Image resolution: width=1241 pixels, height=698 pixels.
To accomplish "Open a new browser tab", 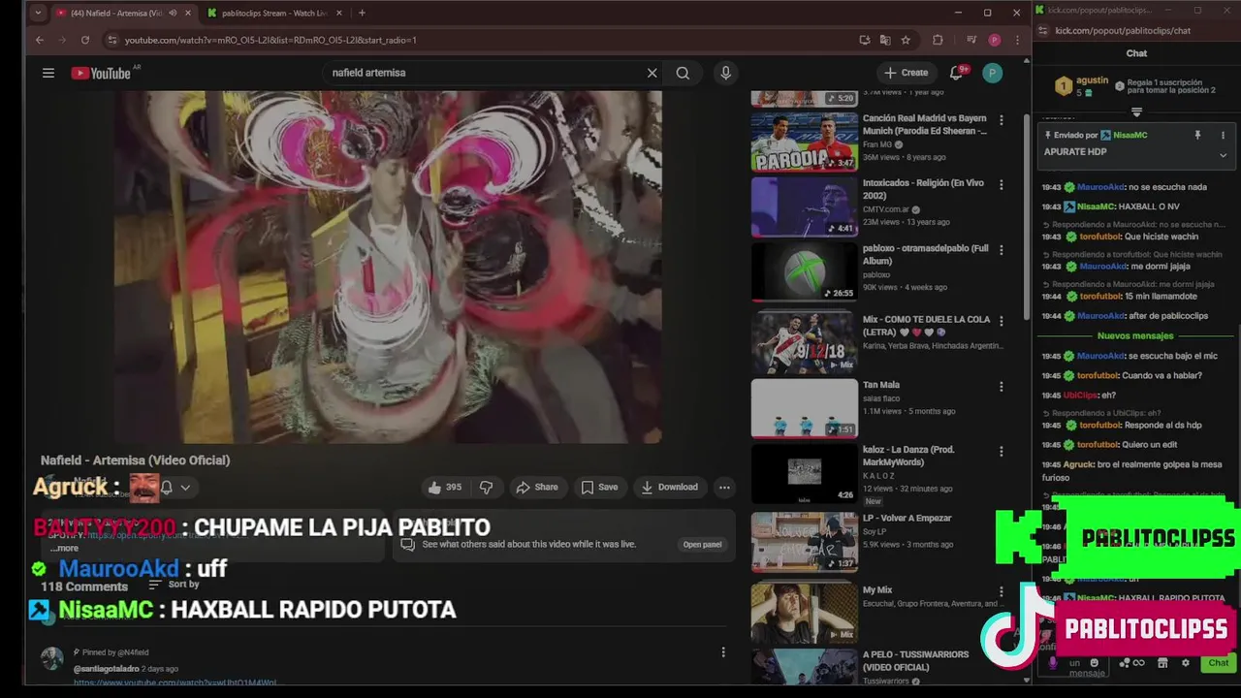I will [x=362, y=13].
